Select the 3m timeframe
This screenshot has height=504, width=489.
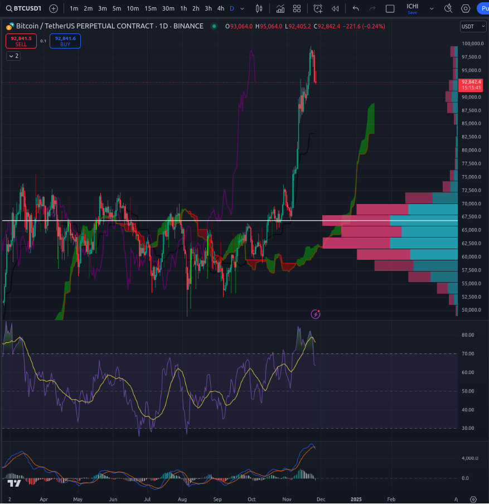click(102, 9)
